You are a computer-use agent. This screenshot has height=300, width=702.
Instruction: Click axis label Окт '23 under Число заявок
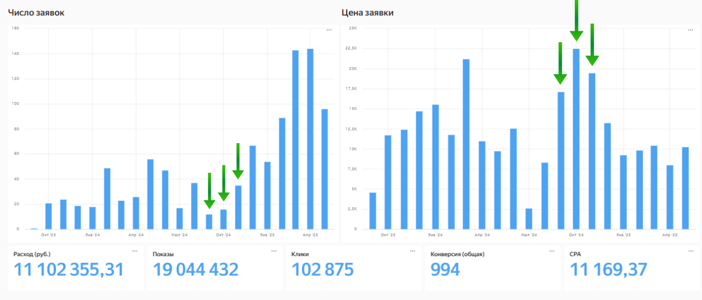pyautogui.click(x=49, y=235)
